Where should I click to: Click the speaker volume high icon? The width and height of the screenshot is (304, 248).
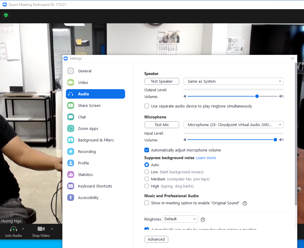pyautogui.click(x=281, y=96)
